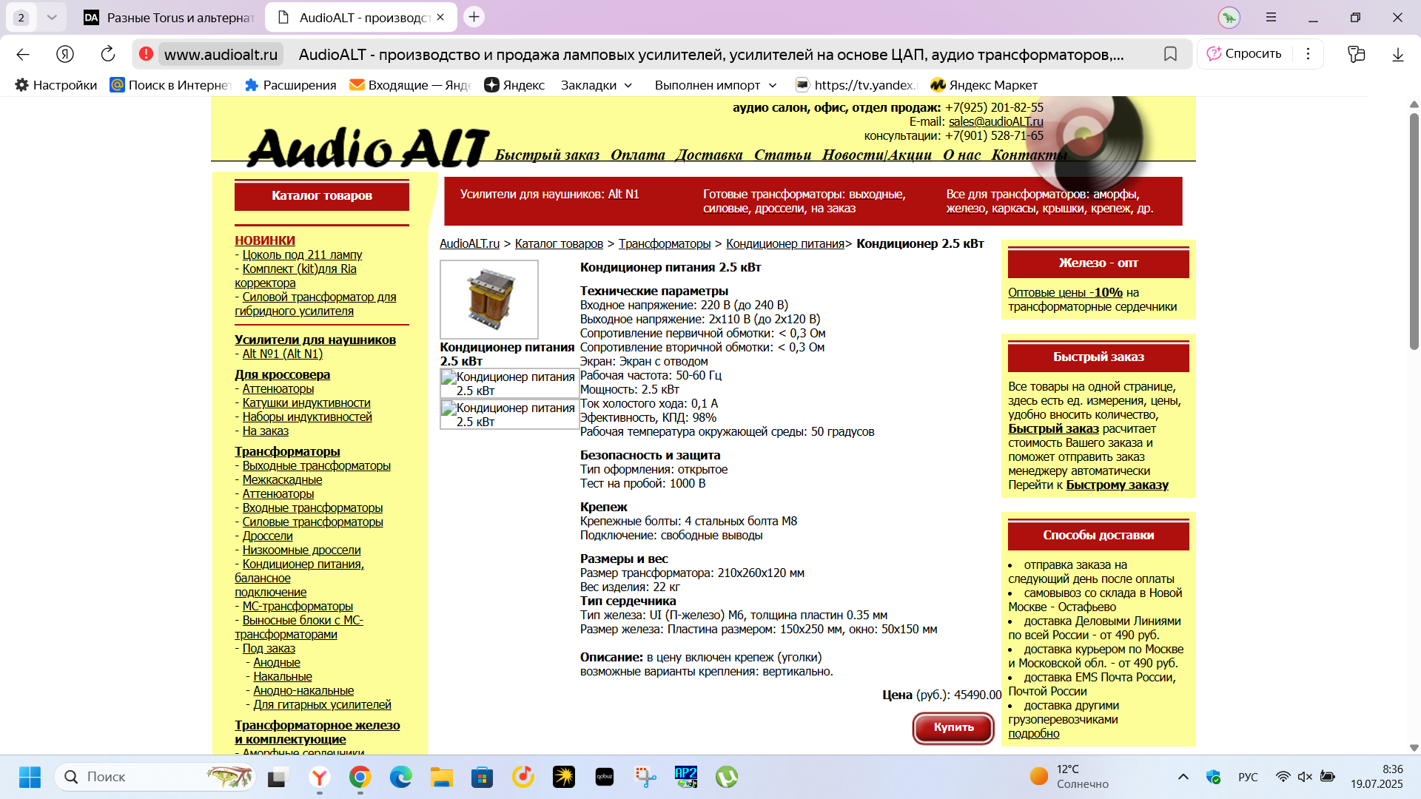Open the Yandex home button icon

click(x=65, y=54)
